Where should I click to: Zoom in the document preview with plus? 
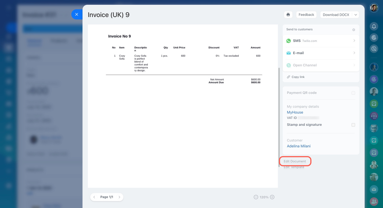[x=272, y=197]
